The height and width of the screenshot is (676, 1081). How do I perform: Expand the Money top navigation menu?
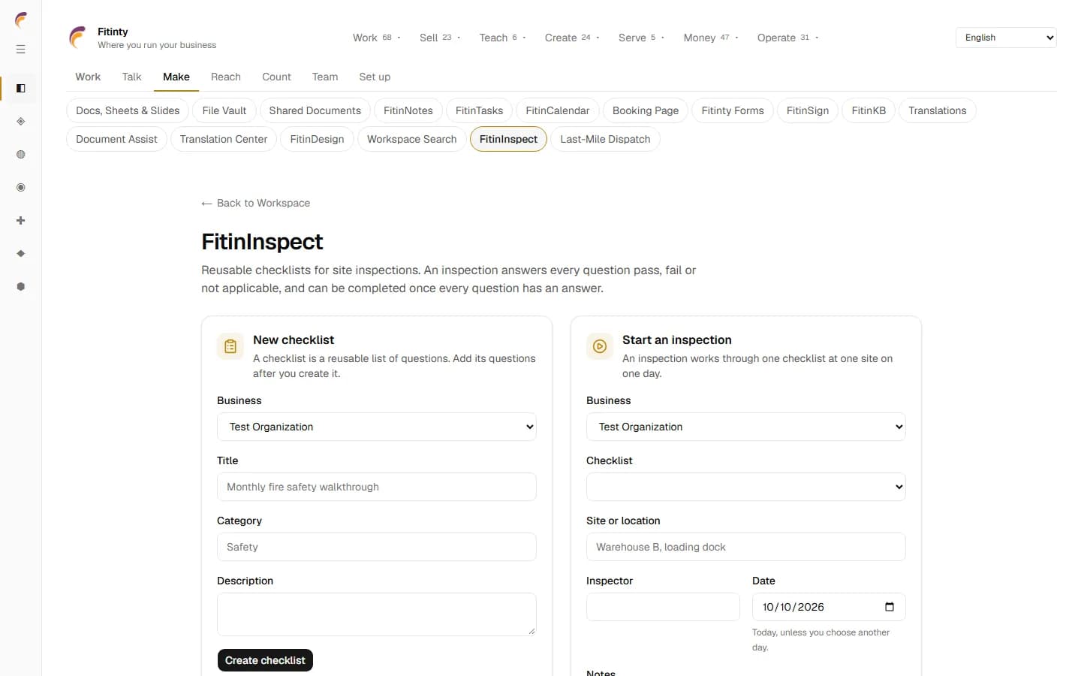click(711, 38)
